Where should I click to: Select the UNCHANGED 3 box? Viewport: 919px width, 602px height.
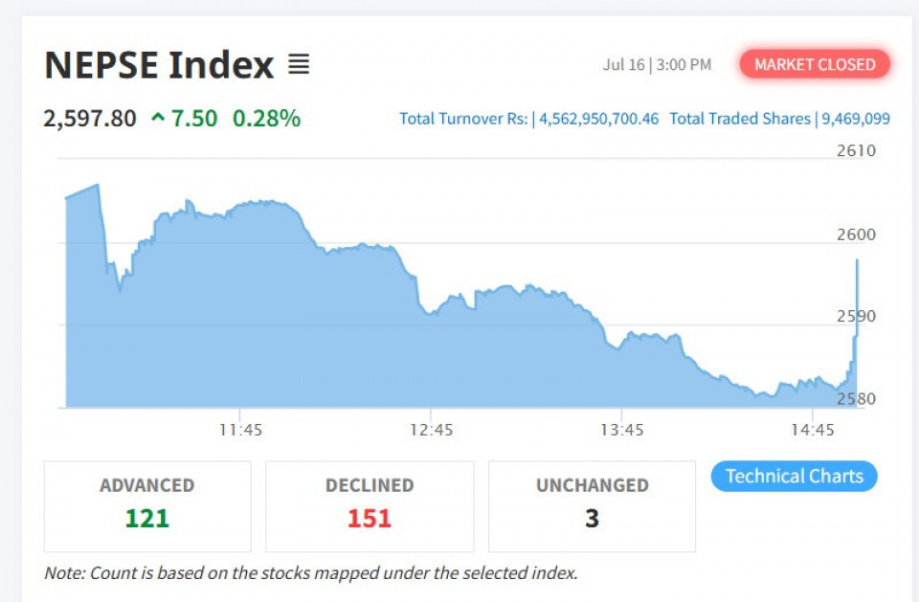point(592,506)
